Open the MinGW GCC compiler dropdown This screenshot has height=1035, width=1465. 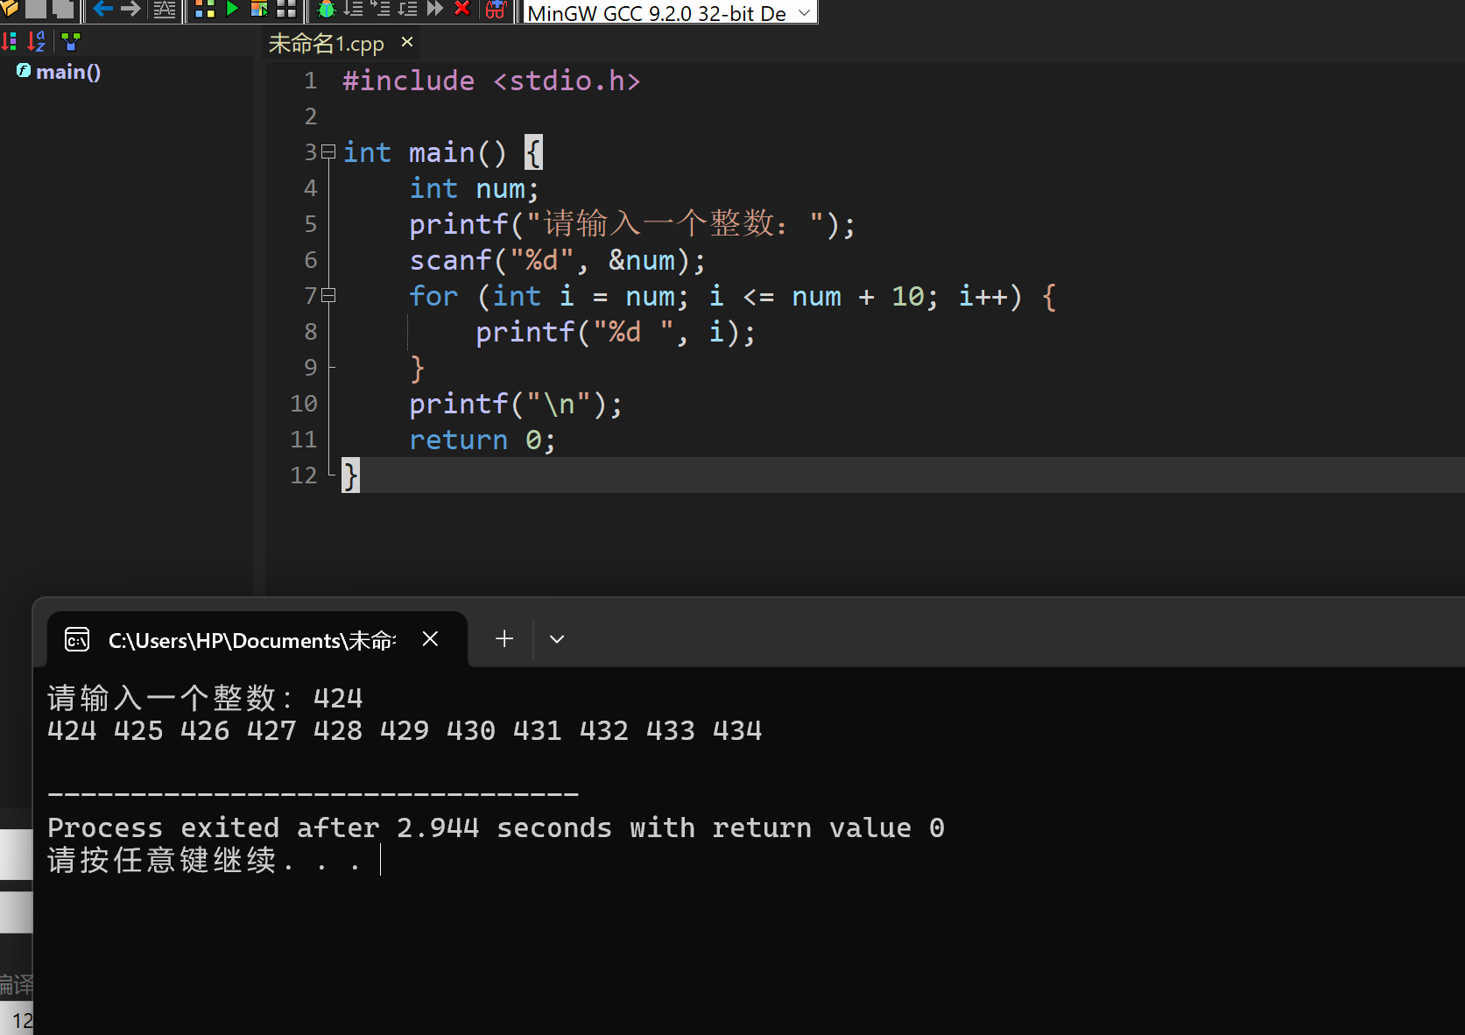tap(670, 11)
